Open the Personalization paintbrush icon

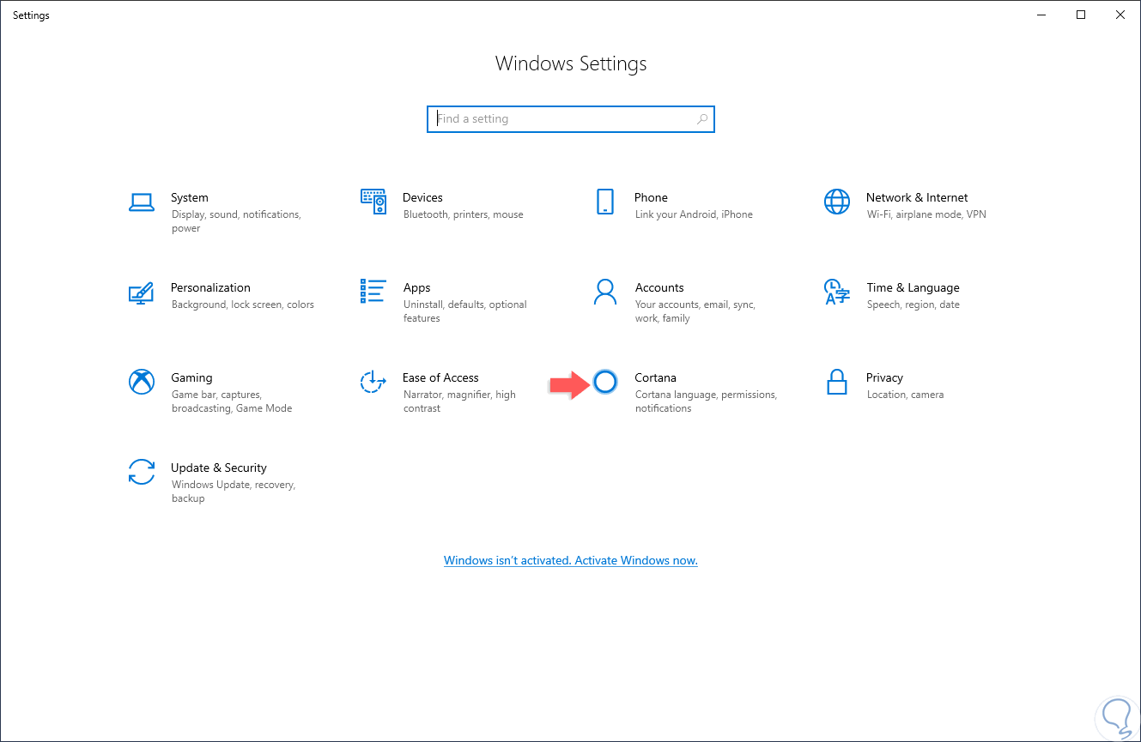tap(141, 293)
